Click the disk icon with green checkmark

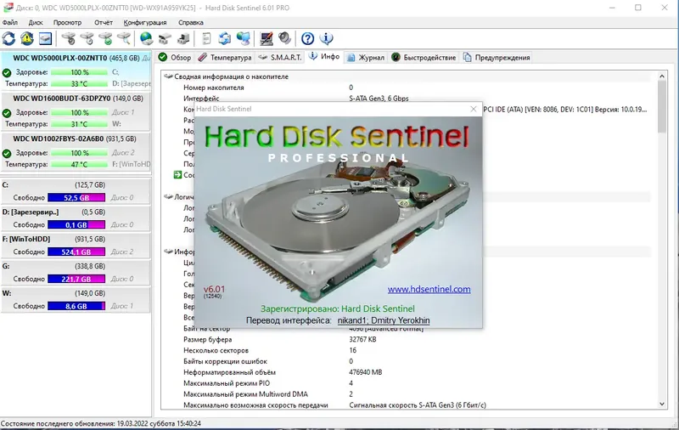105,38
